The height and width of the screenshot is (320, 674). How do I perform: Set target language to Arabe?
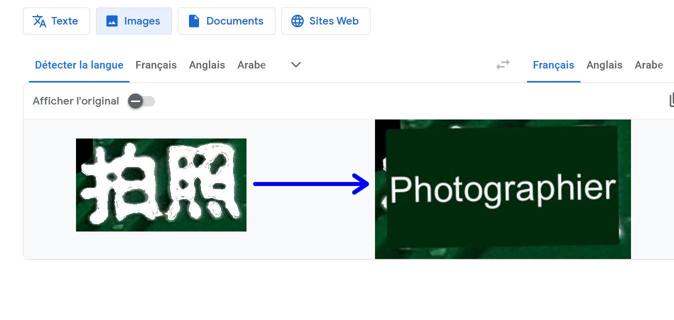tap(649, 65)
